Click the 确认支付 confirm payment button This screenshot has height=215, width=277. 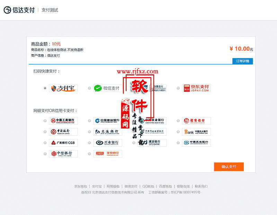click(229, 167)
